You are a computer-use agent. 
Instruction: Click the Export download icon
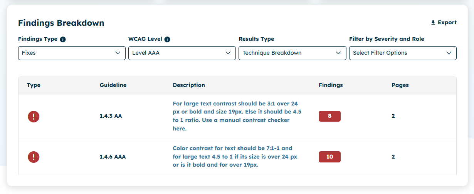[433, 23]
